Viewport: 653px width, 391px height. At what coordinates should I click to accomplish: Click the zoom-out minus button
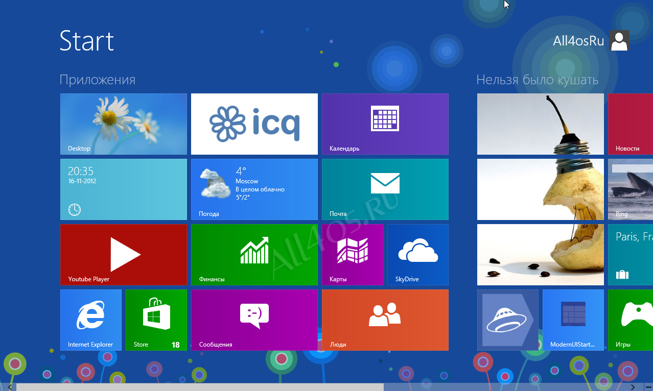pyautogui.click(x=648, y=387)
